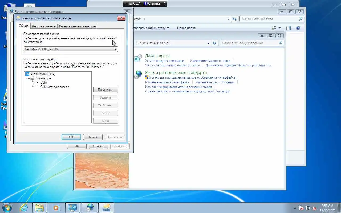The height and width of the screenshot is (213, 341).
Task: Open Добавить в библиотеку dropdown
Action: pos(152,28)
